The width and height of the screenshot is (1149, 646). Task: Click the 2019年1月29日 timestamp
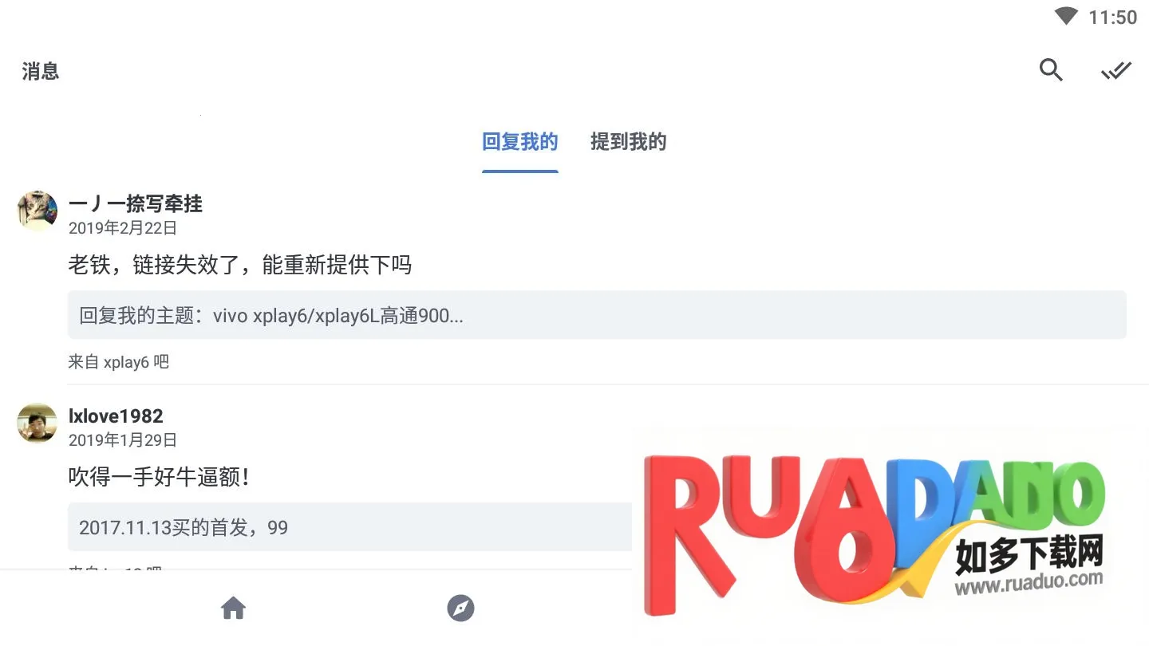(123, 440)
